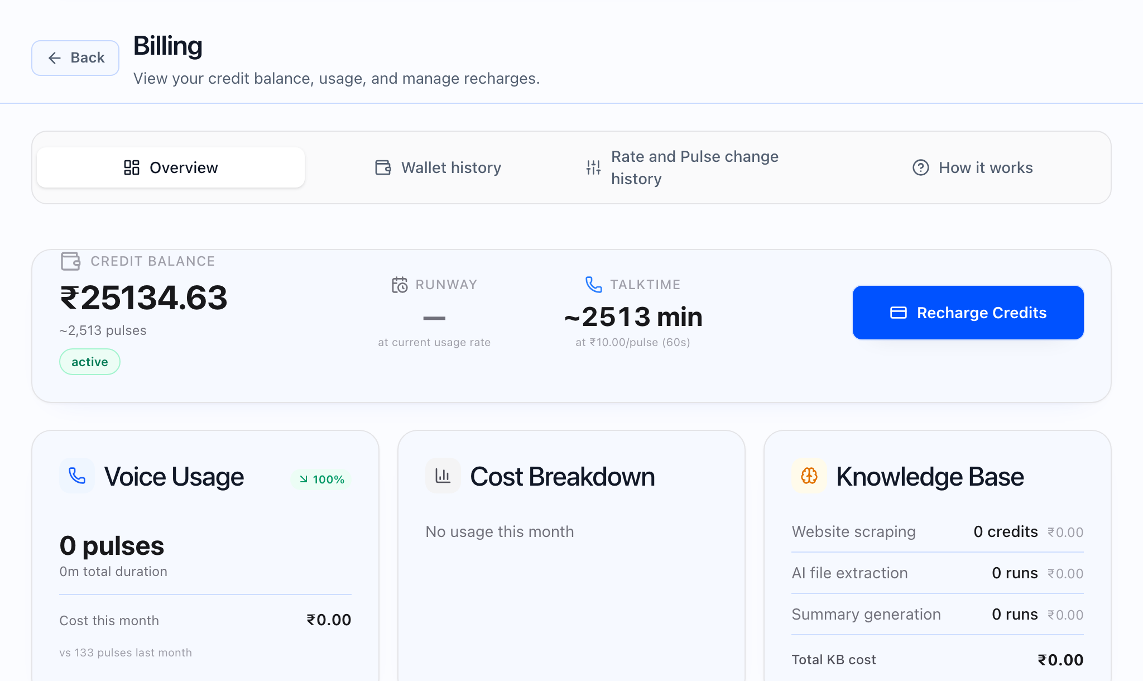This screenshot has width=1143, height=681.
Task: Click the wallet icon beside Wallet history
Action: click(383, 167)
